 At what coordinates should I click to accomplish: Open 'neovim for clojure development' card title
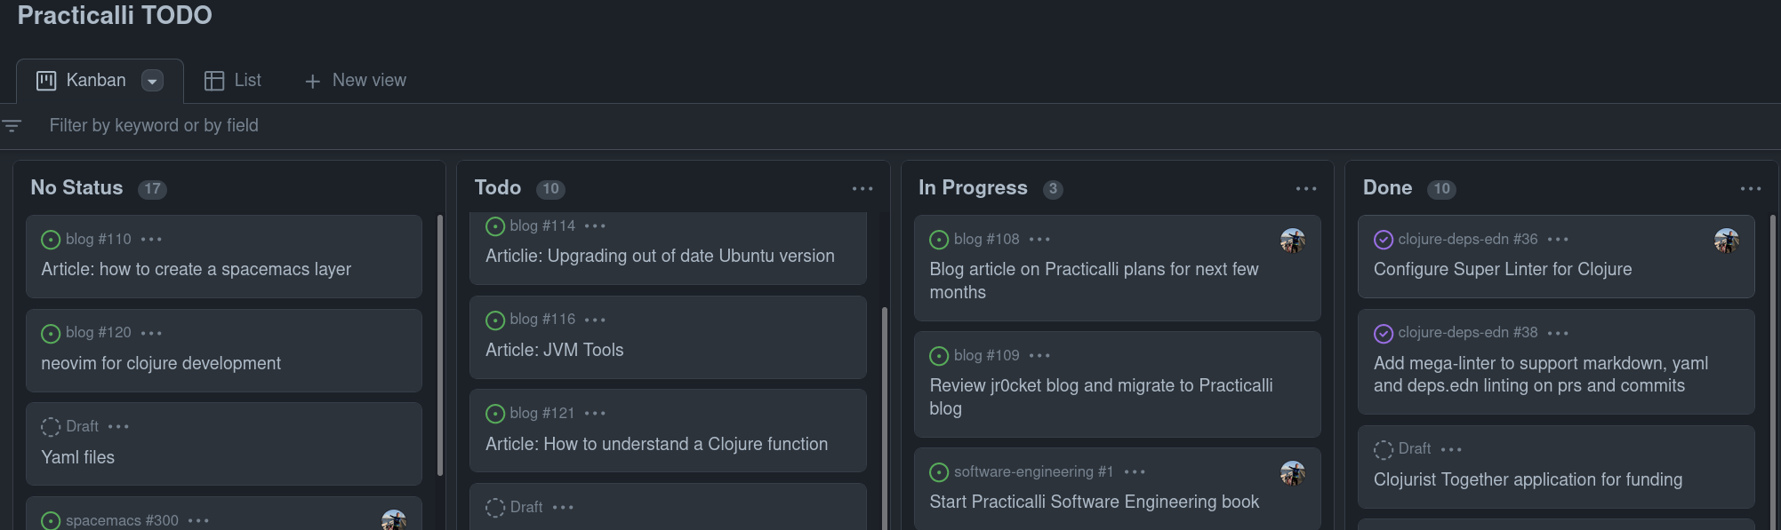click(x=161, y=363)
